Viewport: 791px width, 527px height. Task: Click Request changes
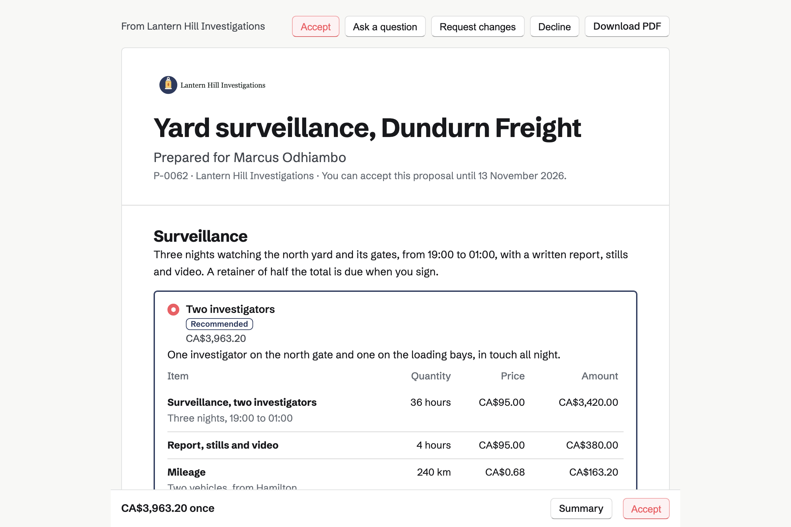(x=478, y=27)
